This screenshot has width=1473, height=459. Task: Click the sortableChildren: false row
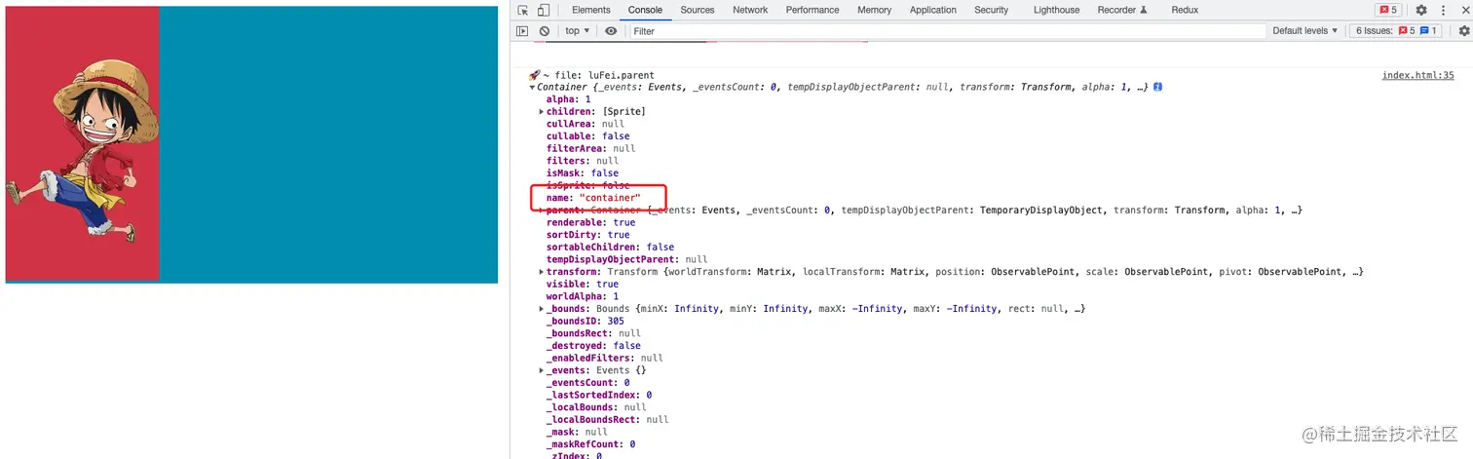pos(611,247)
